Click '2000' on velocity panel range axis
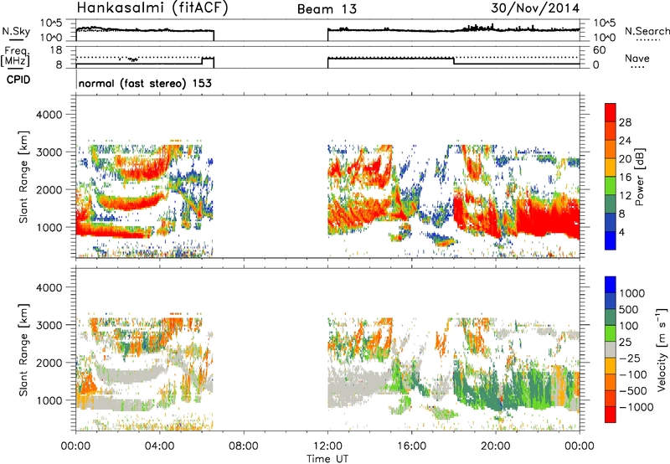The height and width of the screenshot is (464, 670). (49, 363)
